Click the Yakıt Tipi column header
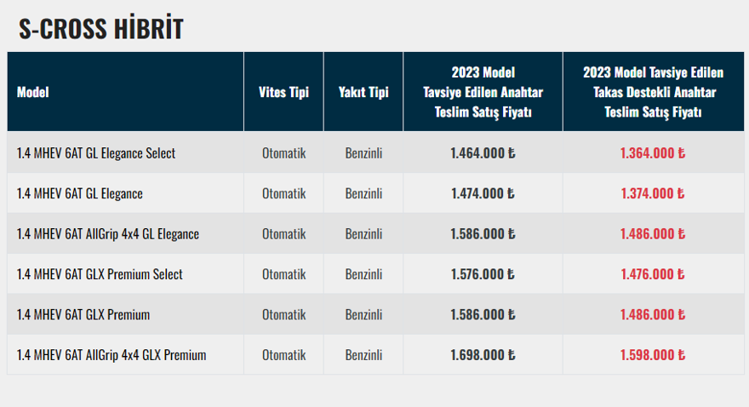 pos(363,92)
